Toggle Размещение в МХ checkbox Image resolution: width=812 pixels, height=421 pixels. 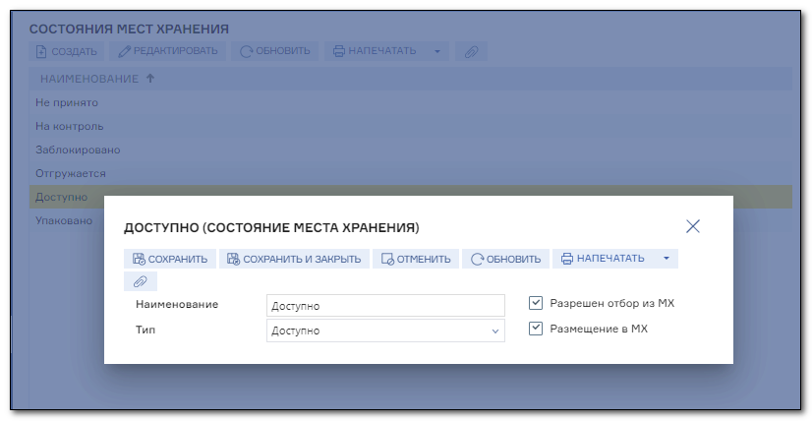pos(536,329)
